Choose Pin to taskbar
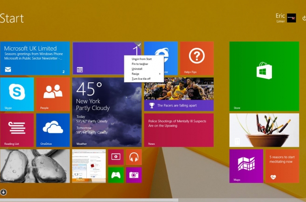 140,64
